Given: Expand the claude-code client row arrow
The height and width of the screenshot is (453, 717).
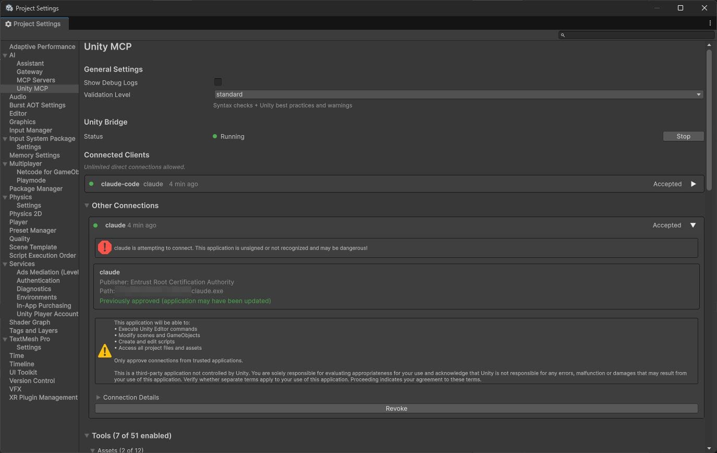Looking at the screenshot, I should tap(693, 184).
